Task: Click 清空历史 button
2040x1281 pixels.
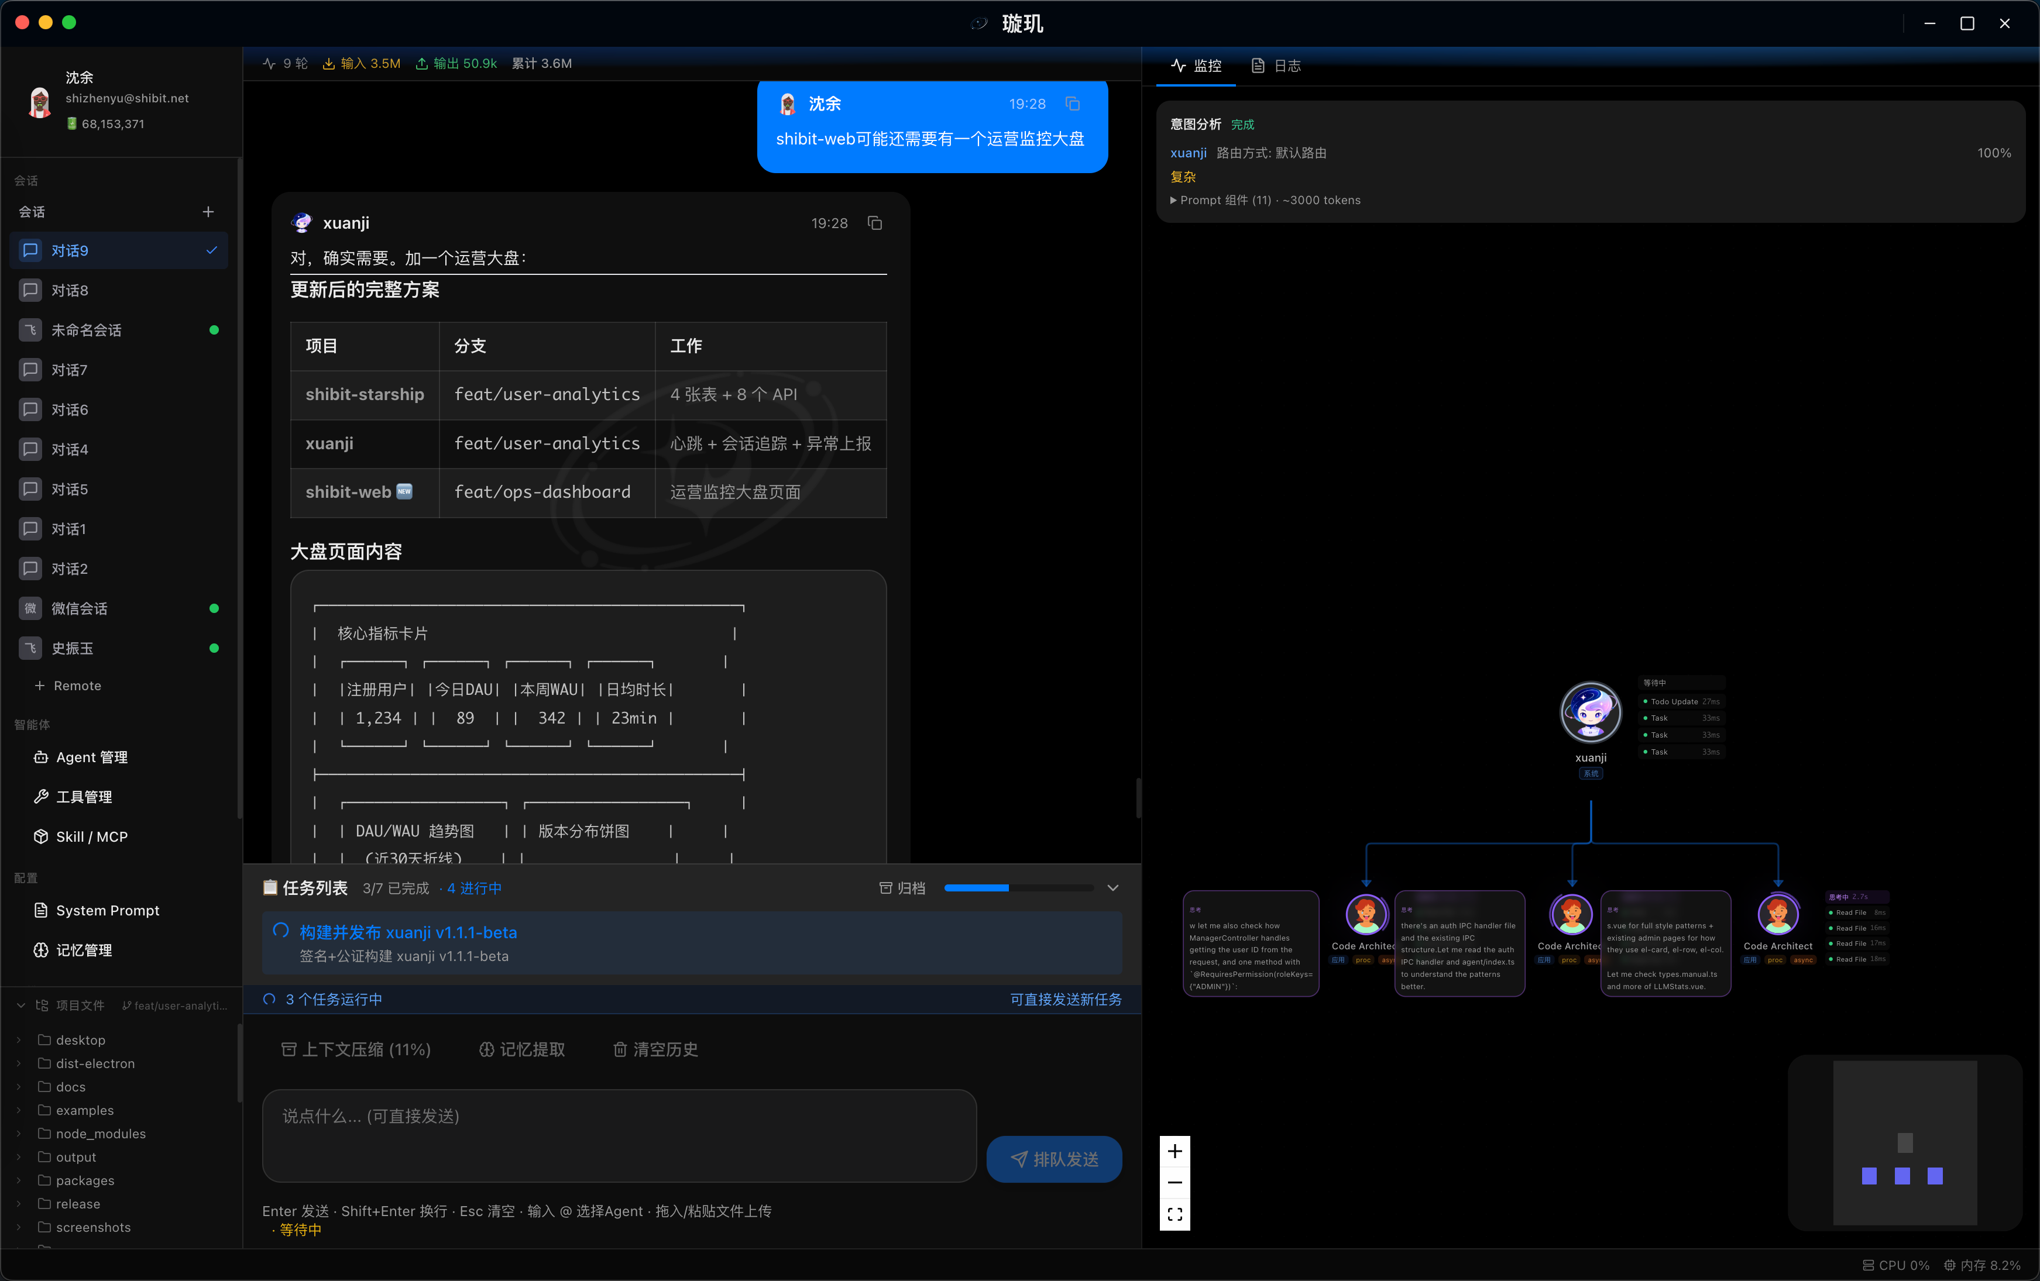Action: 655,1050
